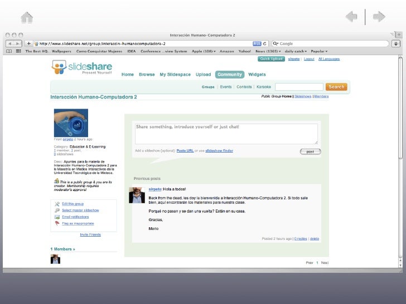Open the All Languages link

(x=329, y=59)
